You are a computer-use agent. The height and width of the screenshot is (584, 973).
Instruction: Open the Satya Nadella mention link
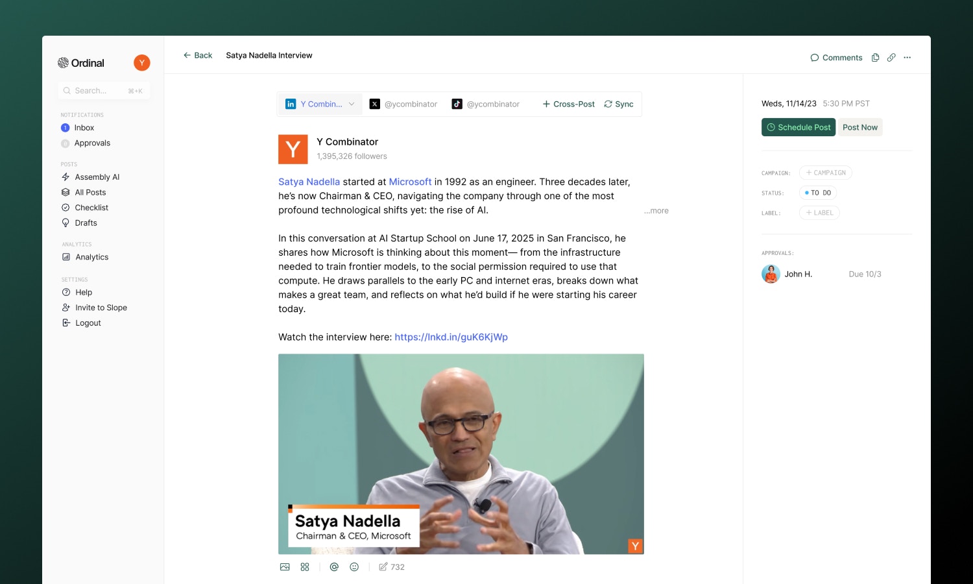(x=309, y=182)
